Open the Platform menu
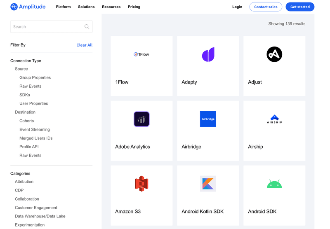Image resolution: width=330 pixels, height=229 pixels. tap(64, 7)
